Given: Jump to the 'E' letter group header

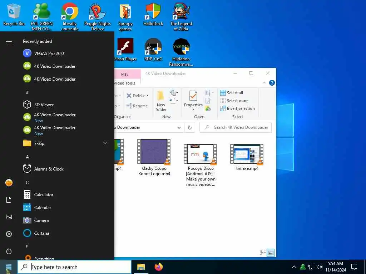Looking at the screenshot, I should click(x=27, y=247).
